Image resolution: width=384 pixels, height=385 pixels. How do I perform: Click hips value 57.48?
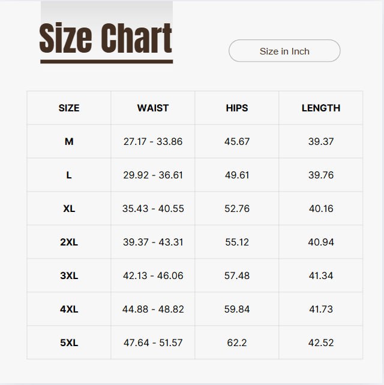coord(237,276)
